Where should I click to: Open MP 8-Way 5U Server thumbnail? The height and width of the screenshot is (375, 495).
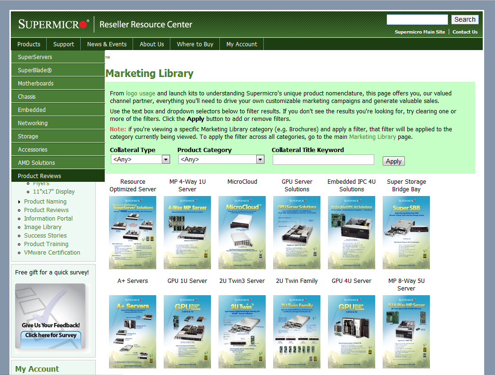(406, 332)
